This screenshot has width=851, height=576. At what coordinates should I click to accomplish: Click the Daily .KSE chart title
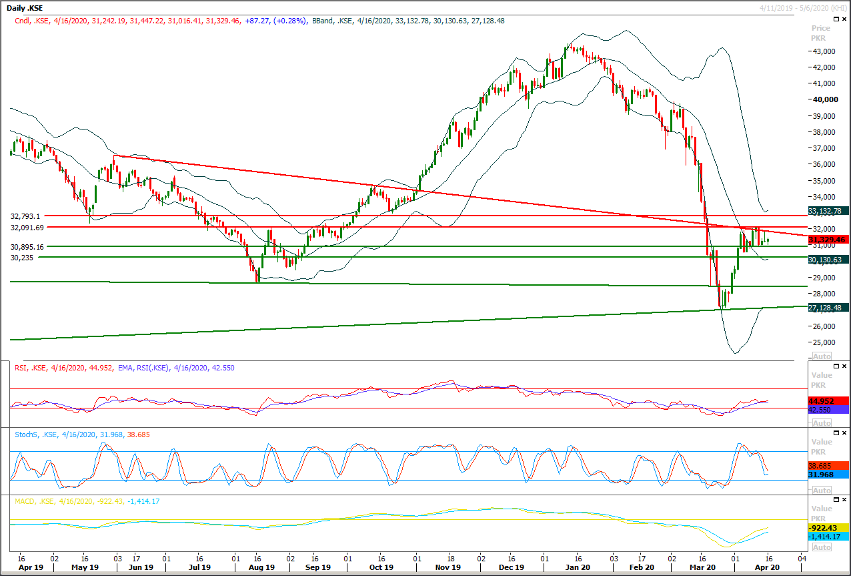25,7
